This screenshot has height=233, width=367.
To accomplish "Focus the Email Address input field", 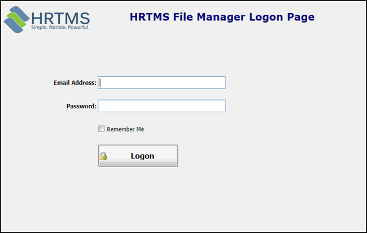I will 161,82.
